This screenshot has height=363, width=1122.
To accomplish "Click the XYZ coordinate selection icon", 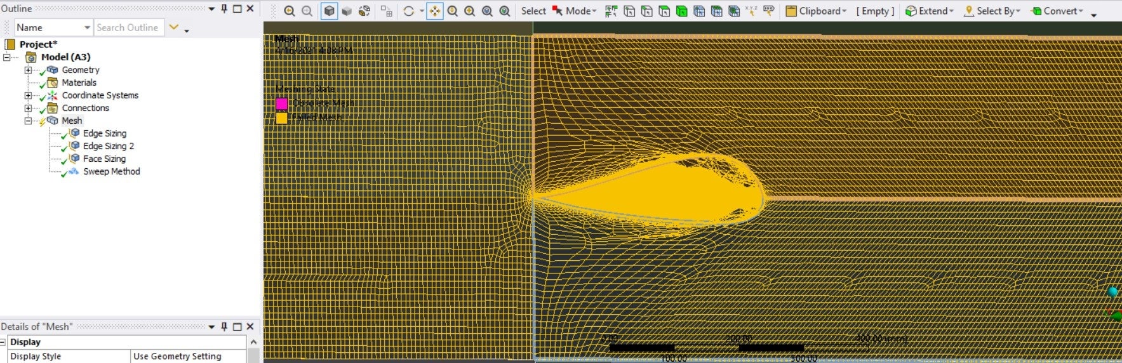I will 751,11.
